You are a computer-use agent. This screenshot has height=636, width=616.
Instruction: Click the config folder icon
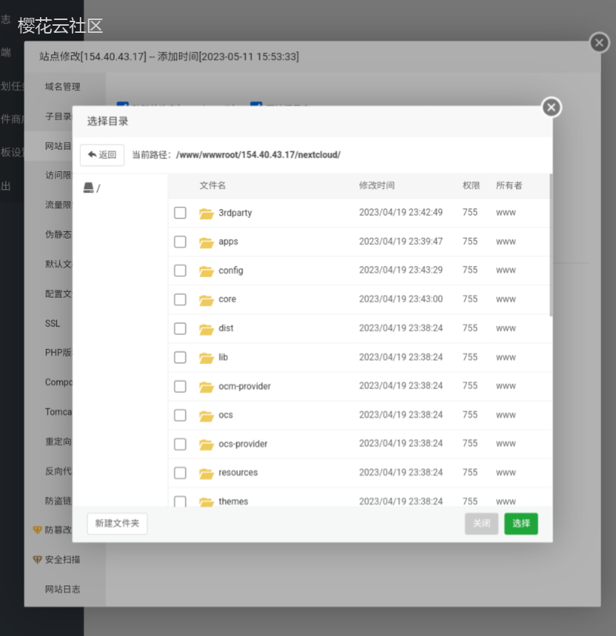[206, 271]
